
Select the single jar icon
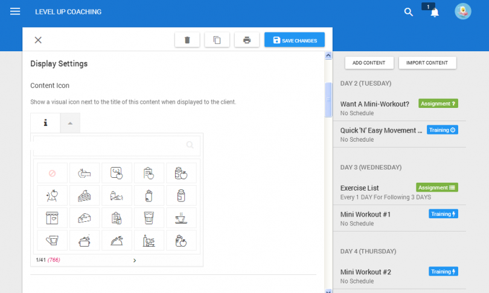coord(181,195)
